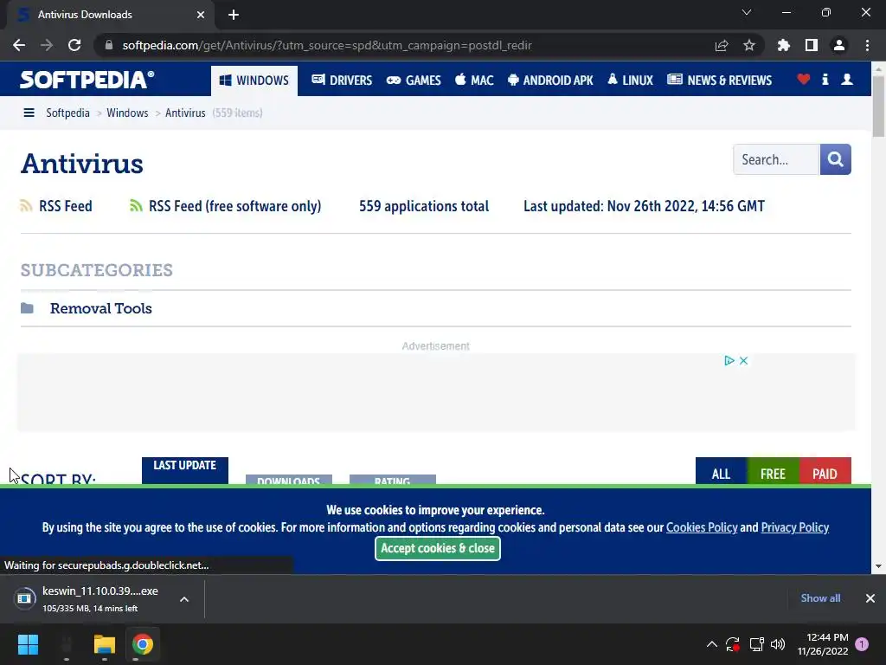This screenshot has height=665, width=886.
Task: Close the downloads bar
Action: click(870, 598)
